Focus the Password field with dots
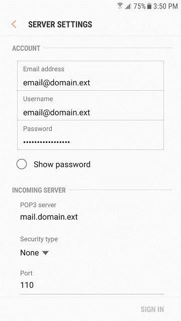Image resolution: width=181 pixels, height=321 pixels. tap(90, 135)
